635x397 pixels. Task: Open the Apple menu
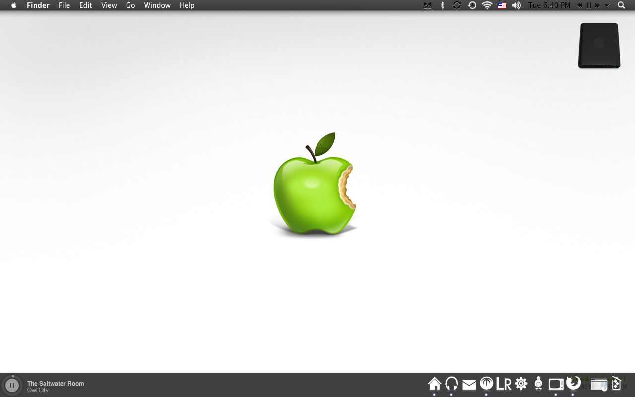(x=14, y=5)
